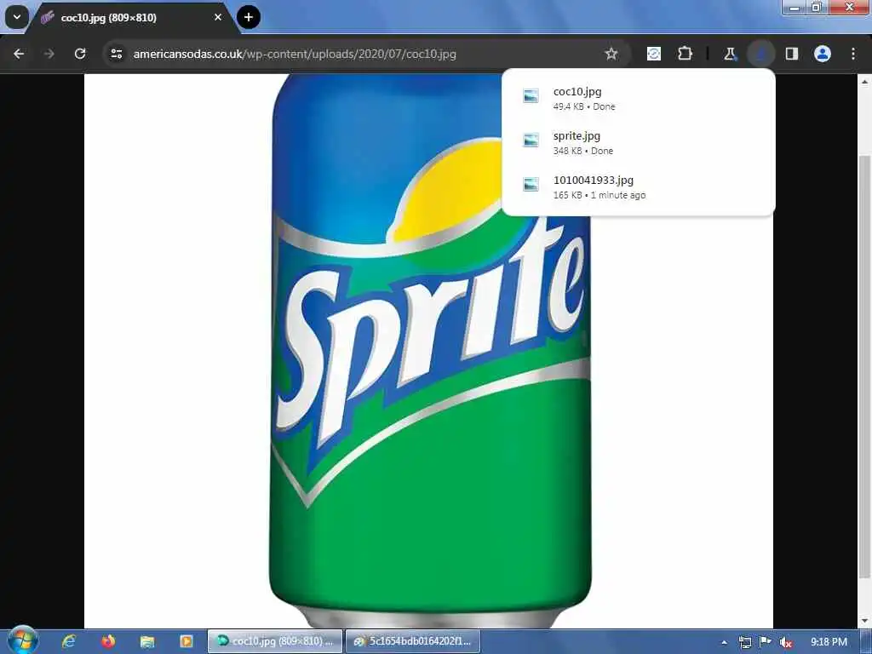Image resolution: width=872 pixels, height=654 pixels.
Task: Open the Chrome three-dot menu
Action: (853, 54)
